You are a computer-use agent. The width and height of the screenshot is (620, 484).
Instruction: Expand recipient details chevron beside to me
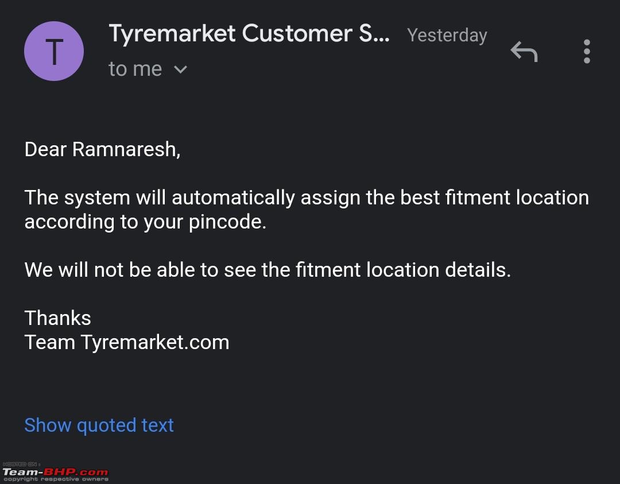pos(180,69)
